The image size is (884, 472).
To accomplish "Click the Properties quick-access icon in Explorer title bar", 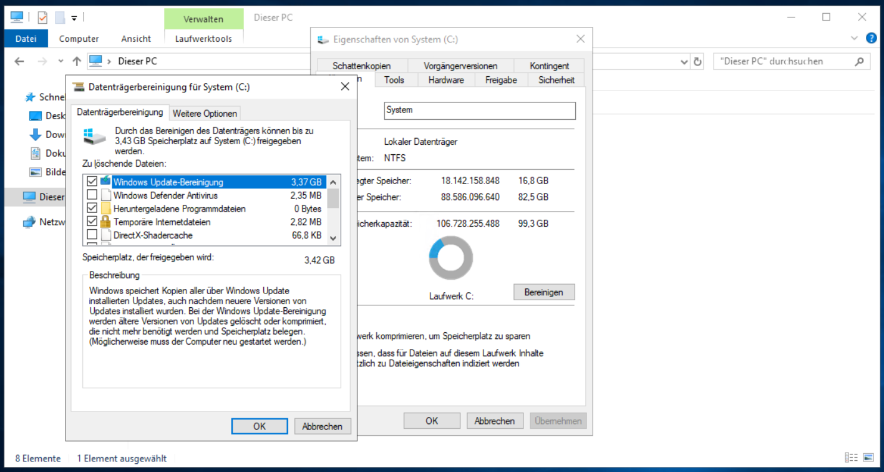I will (x=42, y=17).
